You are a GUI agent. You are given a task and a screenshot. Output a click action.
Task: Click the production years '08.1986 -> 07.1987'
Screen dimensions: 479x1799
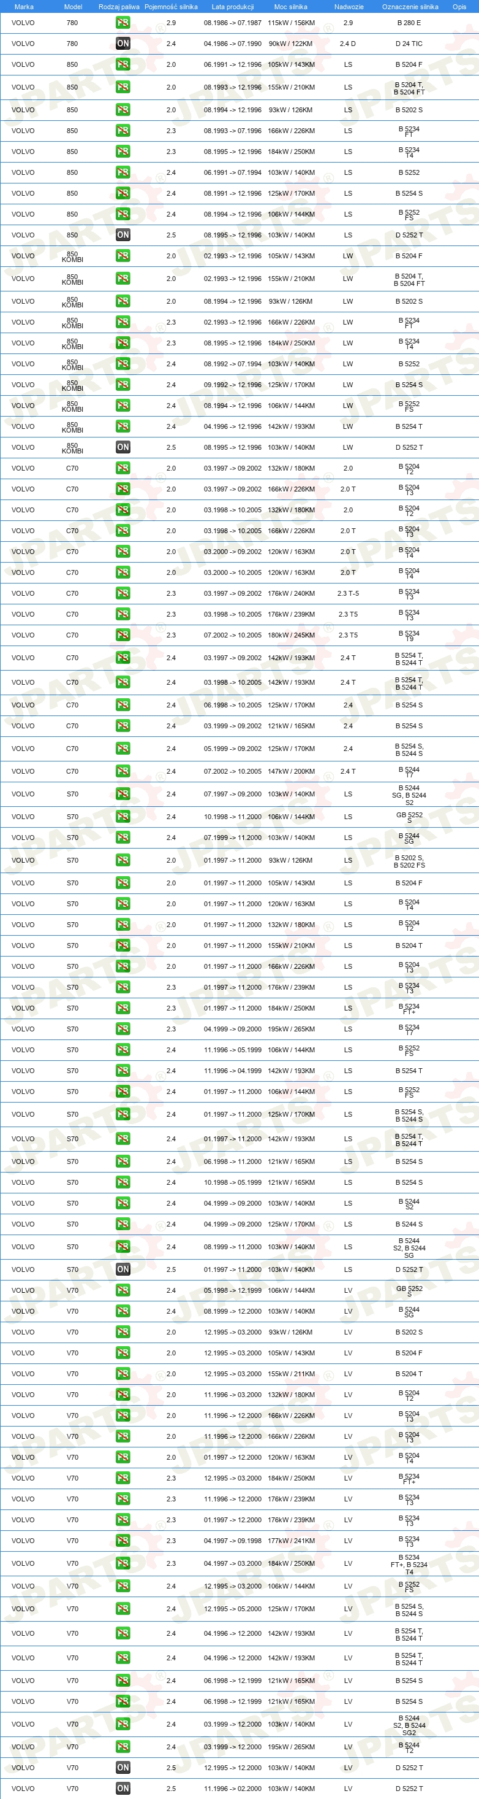tap(232, 22)
